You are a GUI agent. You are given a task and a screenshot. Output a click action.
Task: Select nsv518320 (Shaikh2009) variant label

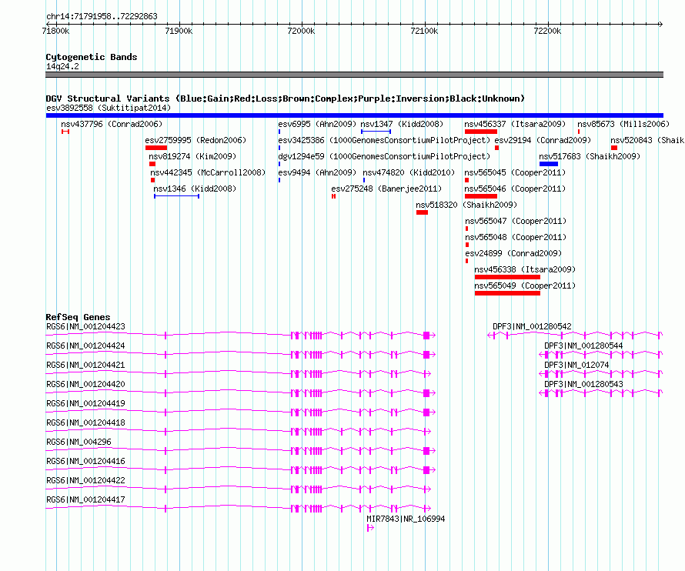click(x=466, y=205)
